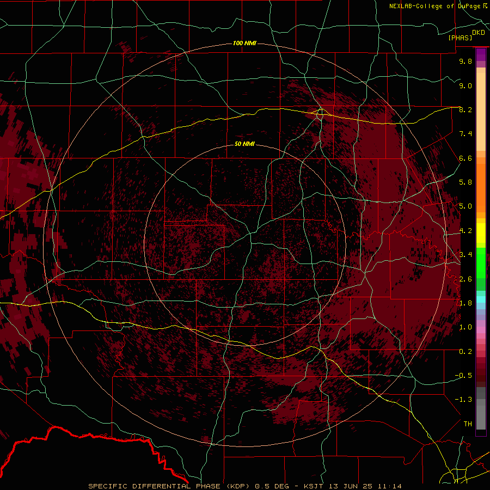Pick the orange band of the color scale

(x=481, y=187)
